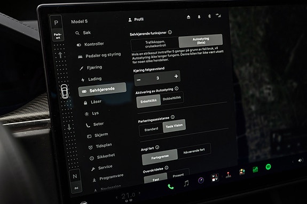Select the Selvkjørende menu item
The height and width of the screenshot is (204, 307).
coord(102,89)
